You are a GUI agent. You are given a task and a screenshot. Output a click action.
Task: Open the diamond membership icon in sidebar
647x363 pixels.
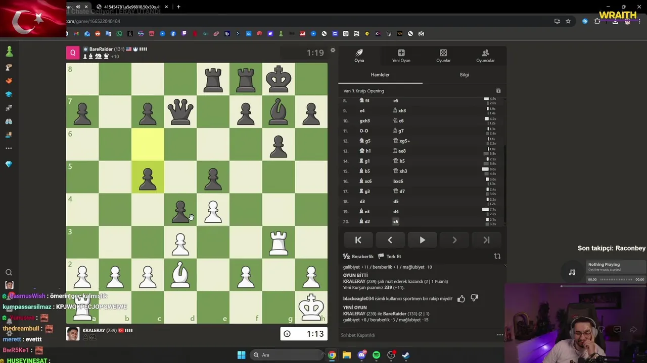point(9,164)
